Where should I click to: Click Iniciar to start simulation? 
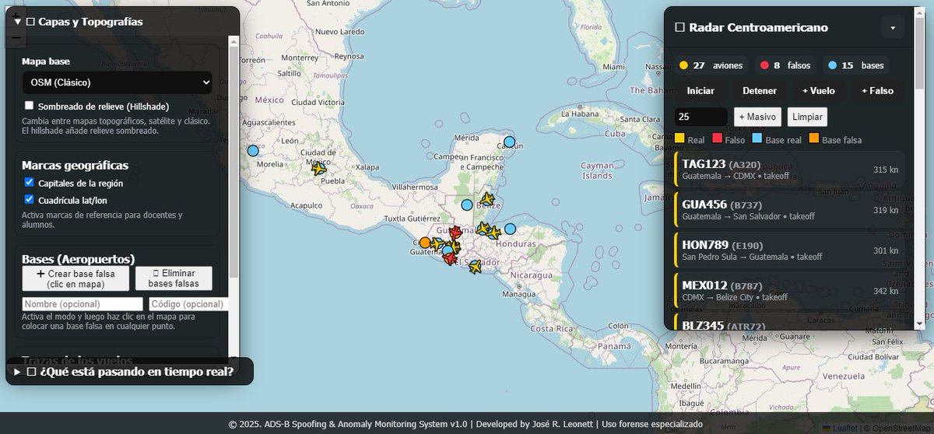point(700,91)
